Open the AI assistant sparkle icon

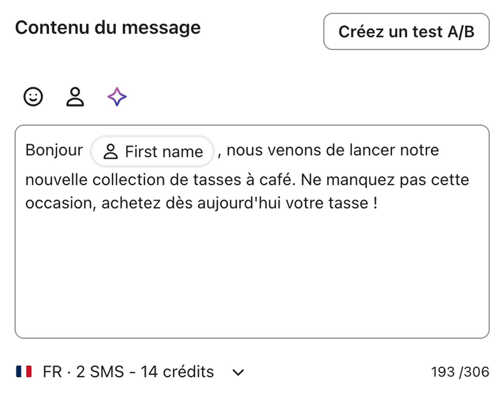click(x=117, y=97)
